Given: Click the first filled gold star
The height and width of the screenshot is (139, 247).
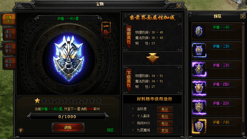Looking at the screenshot, I should pyautogui.click(x=37, y=101).
